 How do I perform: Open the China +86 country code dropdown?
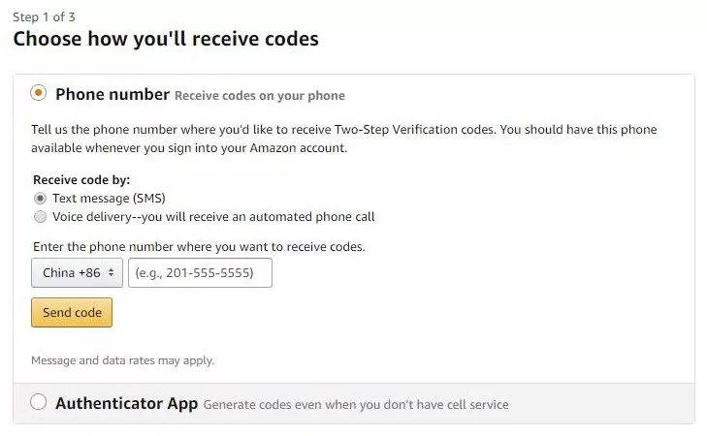coord(77,273)
